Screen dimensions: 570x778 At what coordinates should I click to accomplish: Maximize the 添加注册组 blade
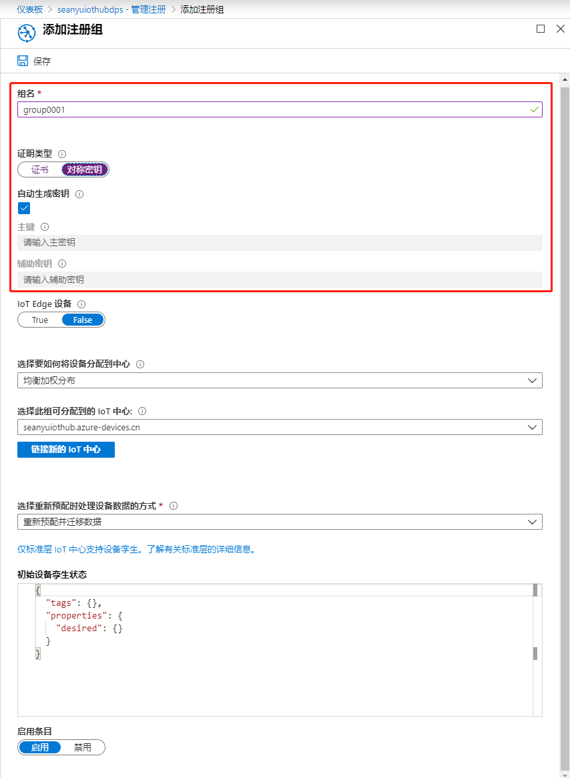[x=541, y=29]
